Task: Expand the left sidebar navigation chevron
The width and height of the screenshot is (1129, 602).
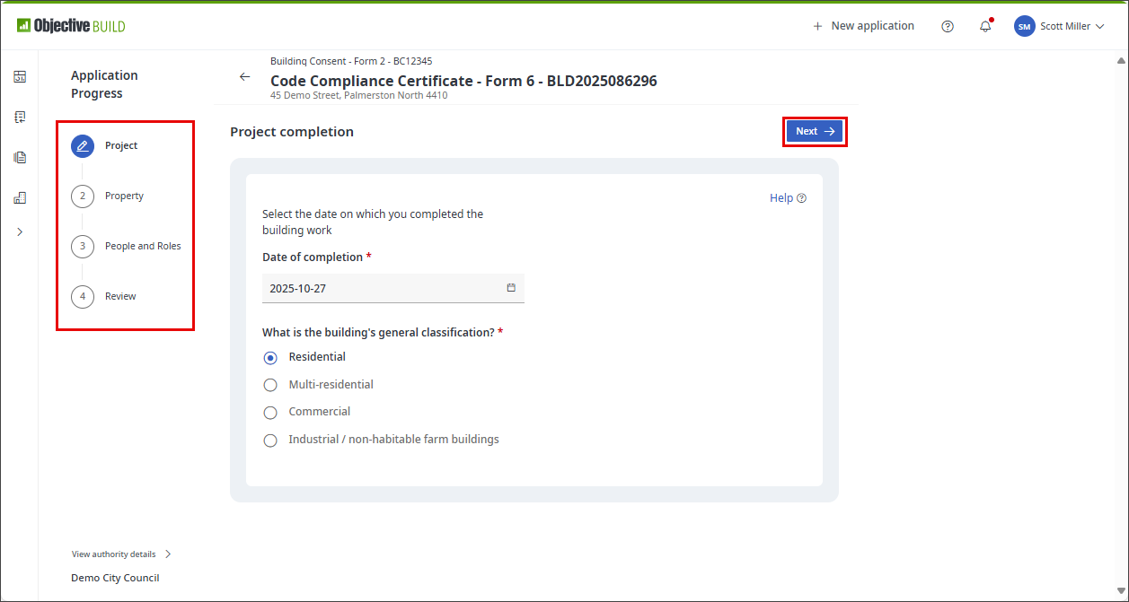Action: tap(20, 232)
